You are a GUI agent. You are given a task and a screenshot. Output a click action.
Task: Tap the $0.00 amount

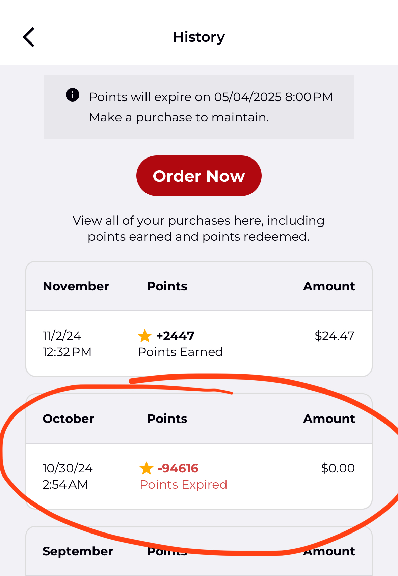(x=338, y=468)
